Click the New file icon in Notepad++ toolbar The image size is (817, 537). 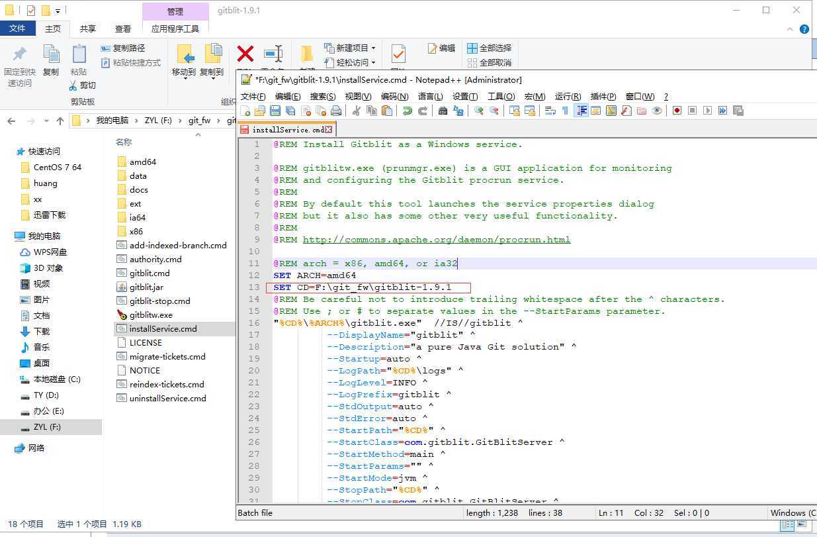coord(245,111)
